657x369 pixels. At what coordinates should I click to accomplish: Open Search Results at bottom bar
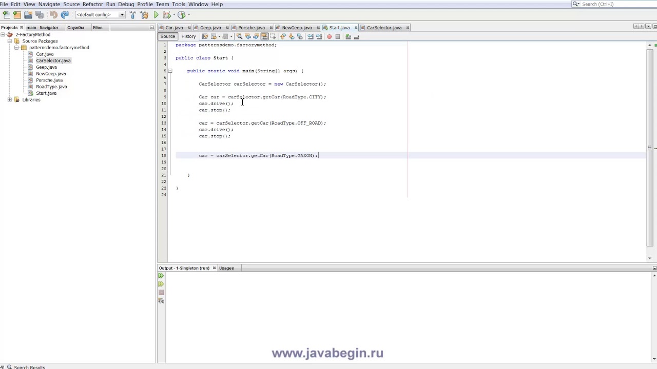[x=29, y=367]
